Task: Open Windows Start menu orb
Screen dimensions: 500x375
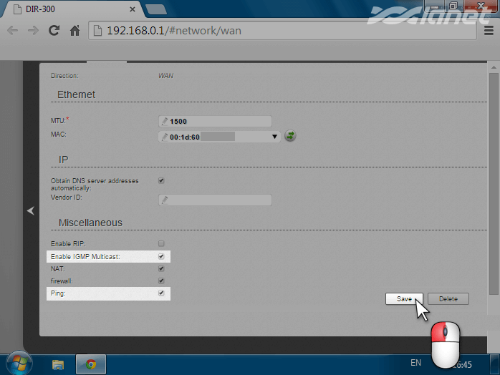Action: click(x=14, y=363)
